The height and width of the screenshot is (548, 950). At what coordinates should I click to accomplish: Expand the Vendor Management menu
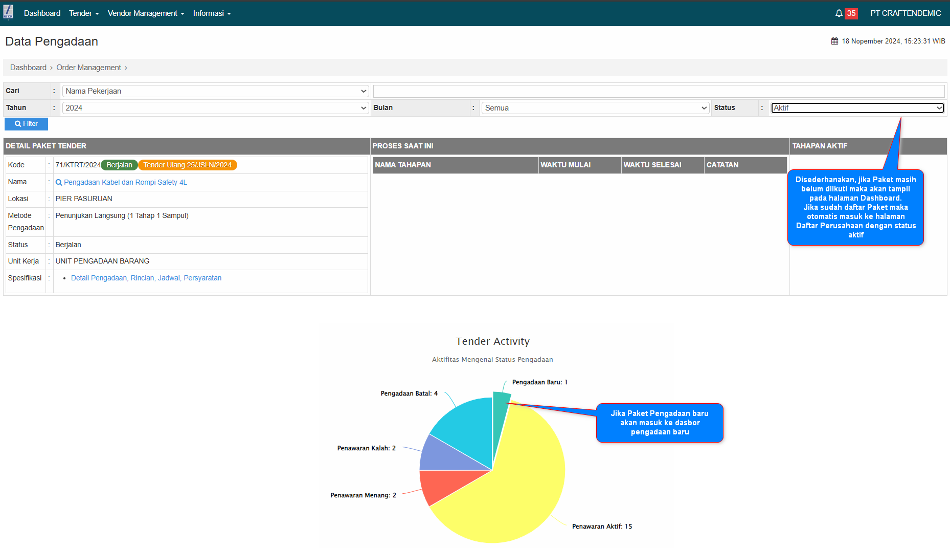[x=146, y=13]
